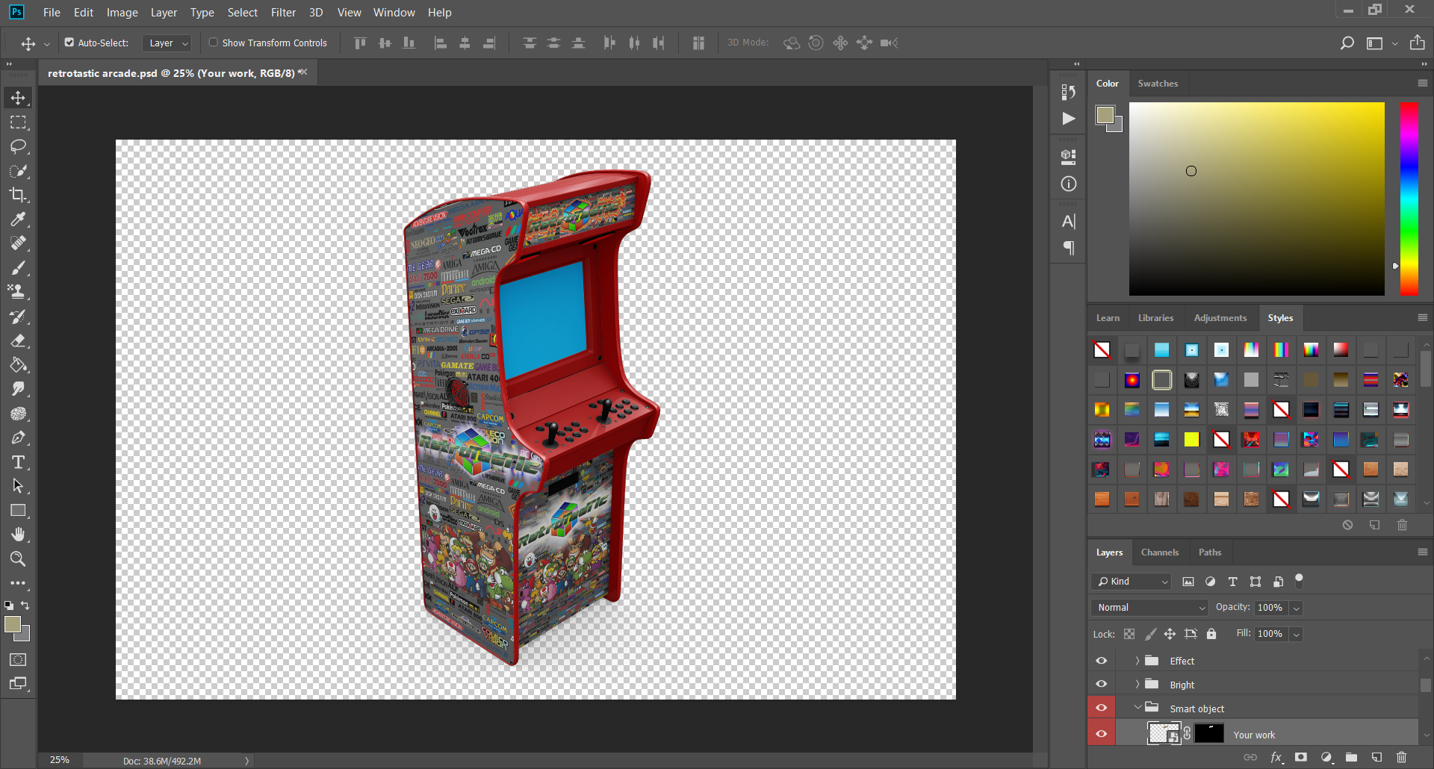The image size is (1434, 769).
Task: Click the Search magnifier icon in options bar
Action: click(x=1347, y=43)
